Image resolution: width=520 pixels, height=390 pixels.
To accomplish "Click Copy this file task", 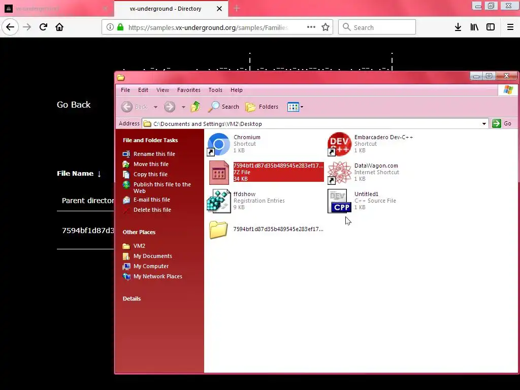I will tap(150, 175).
